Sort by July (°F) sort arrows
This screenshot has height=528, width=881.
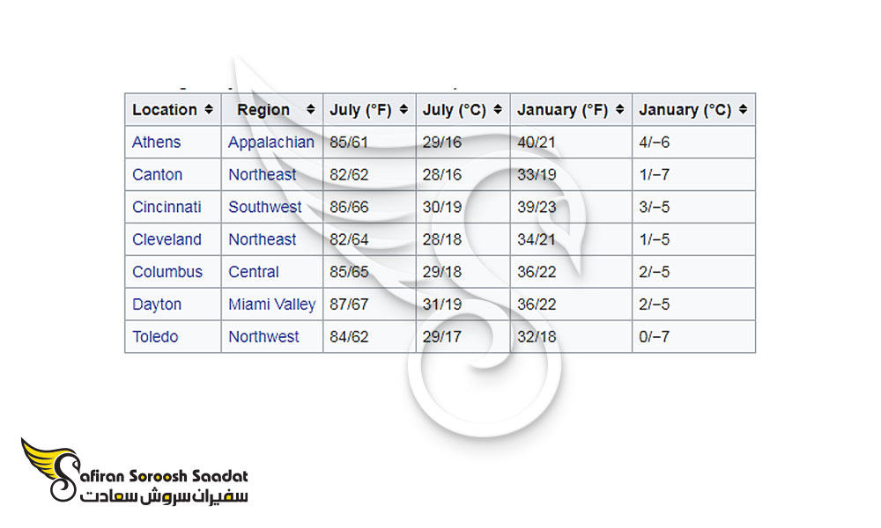click(403, 109)
